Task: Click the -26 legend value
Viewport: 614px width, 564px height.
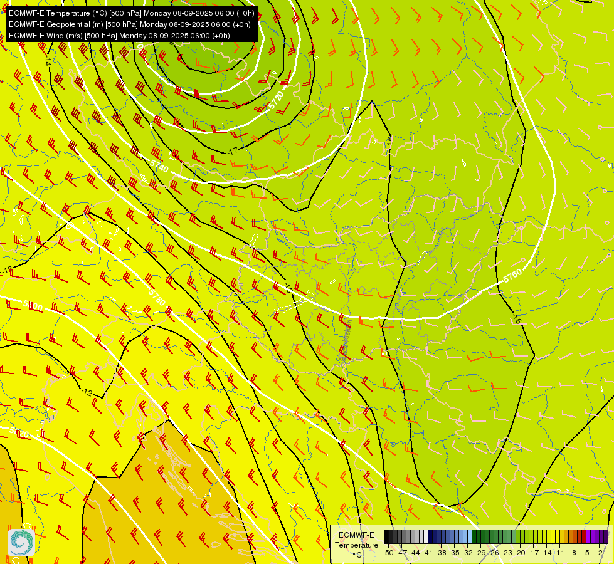Action: pos(494,553)
